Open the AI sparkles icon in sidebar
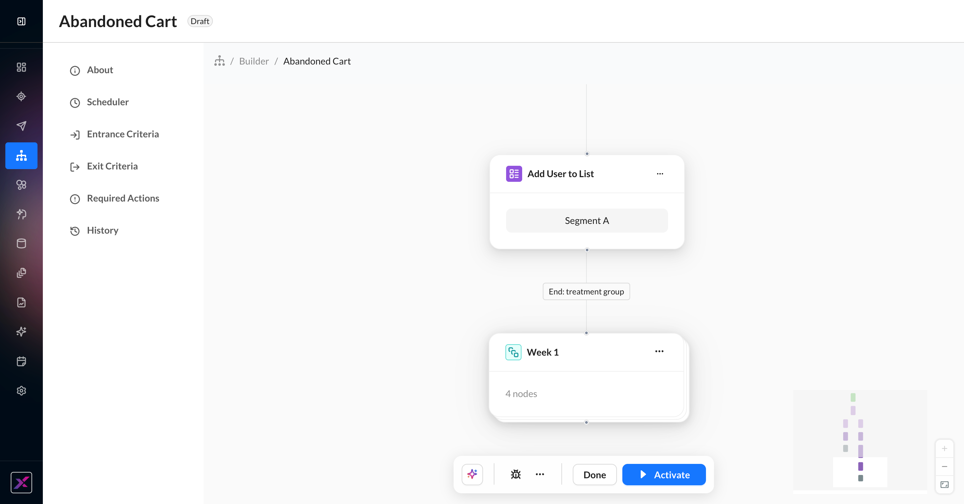The image size is (964, 504). (x=21, y=332)
